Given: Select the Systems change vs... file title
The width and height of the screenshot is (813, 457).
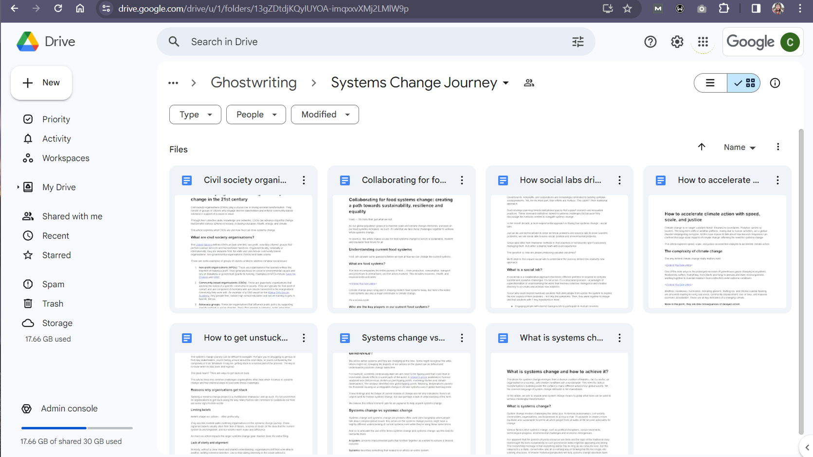Looking at the screenshot, I should click(403, 338).
